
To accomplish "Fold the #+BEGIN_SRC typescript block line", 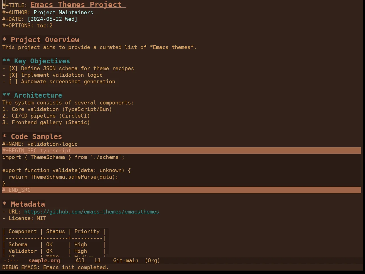I will pos(182,151).
